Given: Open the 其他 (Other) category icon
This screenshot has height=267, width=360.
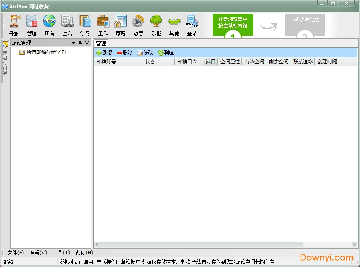Looking at the screenshot, I should (174, 24).
